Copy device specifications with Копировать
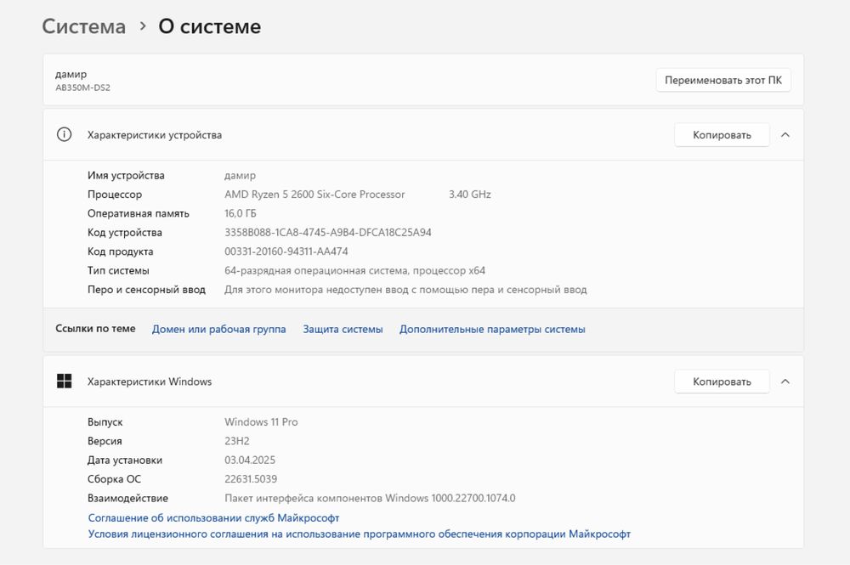This screenshot has height=565, width=850. click(x=722, y=135)
